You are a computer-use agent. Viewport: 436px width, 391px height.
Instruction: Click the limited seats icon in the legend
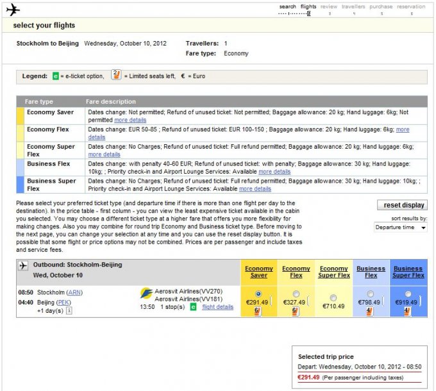(x=116, y=76)
